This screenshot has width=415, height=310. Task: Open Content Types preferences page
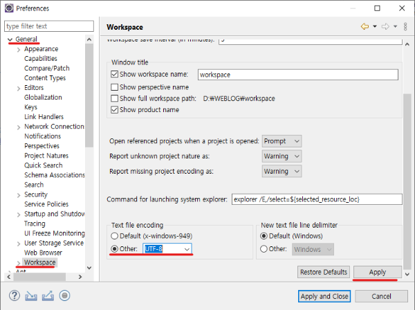45,77
